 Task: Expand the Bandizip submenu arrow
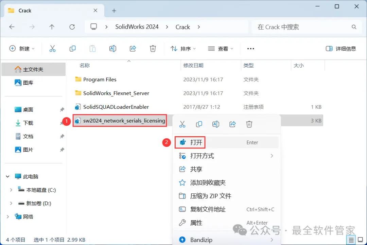click(272, 240)
